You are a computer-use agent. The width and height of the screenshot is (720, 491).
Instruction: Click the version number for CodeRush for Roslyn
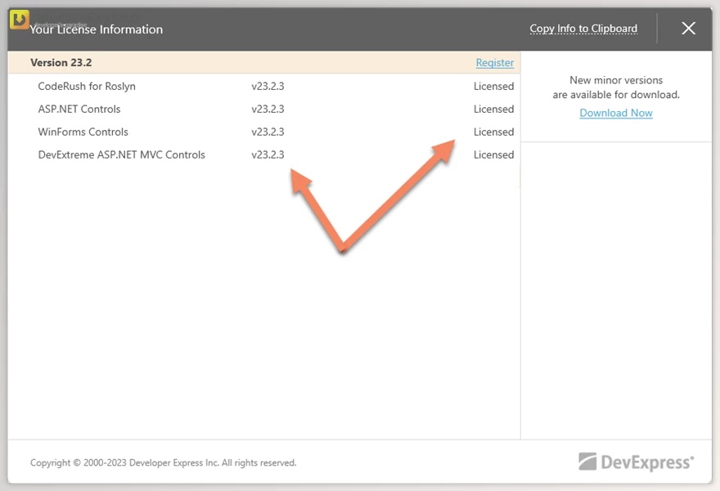pos(268,87)
